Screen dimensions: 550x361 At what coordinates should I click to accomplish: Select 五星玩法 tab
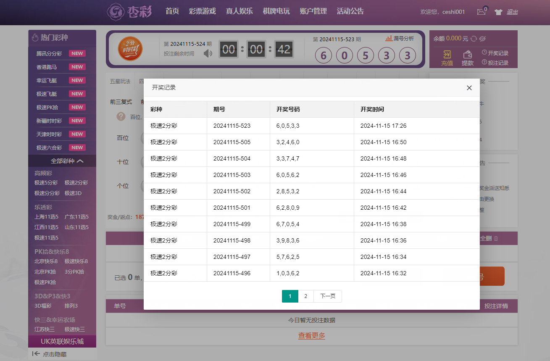(x=120, y=81)
